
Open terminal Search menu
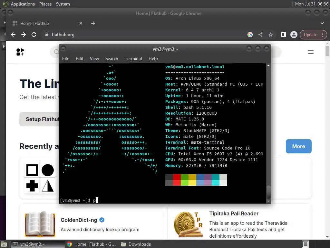(x=112, y=59)
